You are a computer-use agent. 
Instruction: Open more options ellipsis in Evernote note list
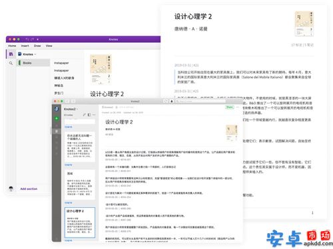coord(94,115)
